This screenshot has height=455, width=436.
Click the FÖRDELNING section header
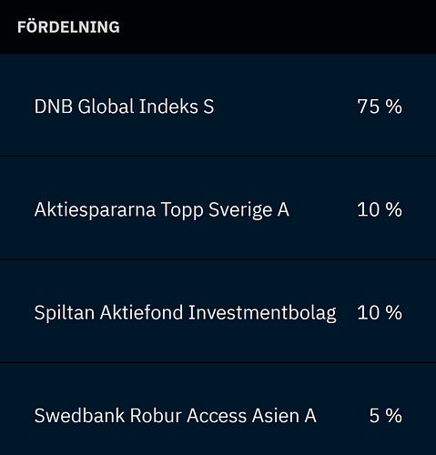point(68,26)
